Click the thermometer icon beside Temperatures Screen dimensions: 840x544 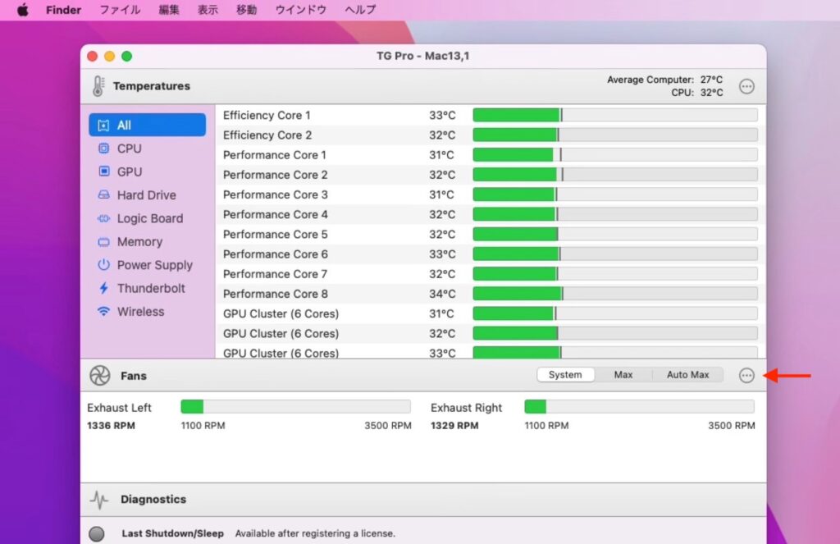coord(98,85)
